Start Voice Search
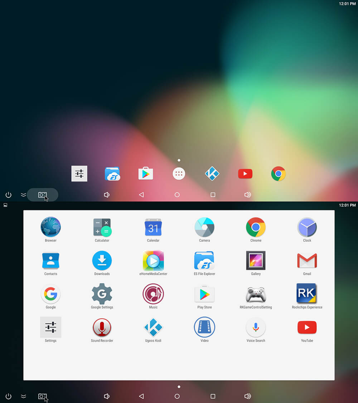This screenshot has height=403, width=358. (256, 327)
